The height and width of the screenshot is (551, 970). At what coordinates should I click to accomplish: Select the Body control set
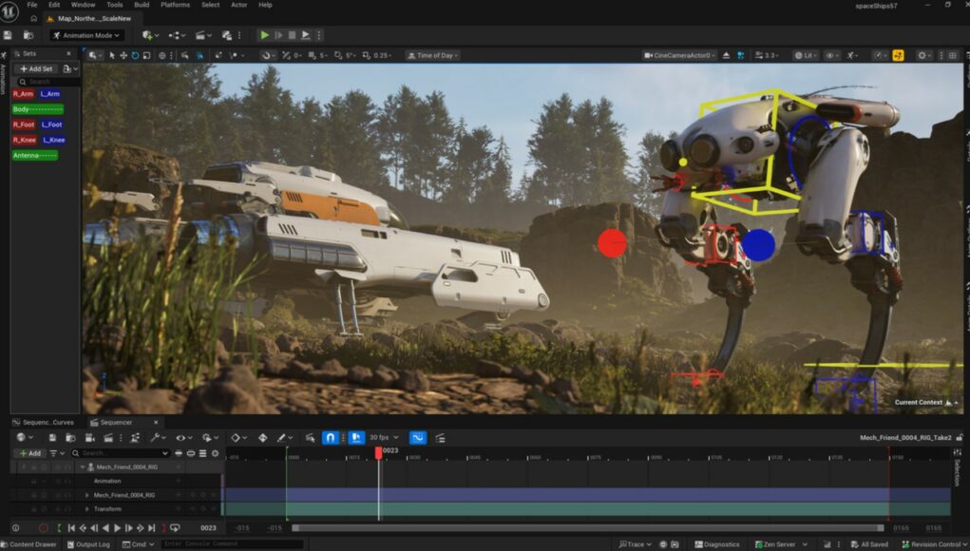pyautogui.click(x=38, y=109)
